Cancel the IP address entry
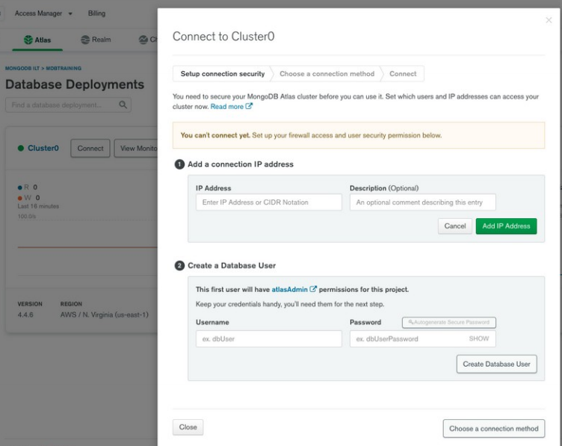The width and height of the screenshot is (562, 446). (x=454, y=226)
